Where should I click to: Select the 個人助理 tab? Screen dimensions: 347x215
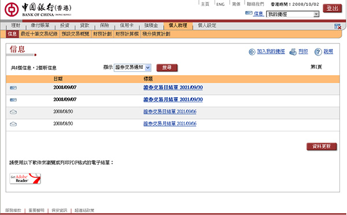[x=178, y=25]
